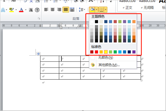
Task: Apply distributed alignment
Action: tap(72, 10)
